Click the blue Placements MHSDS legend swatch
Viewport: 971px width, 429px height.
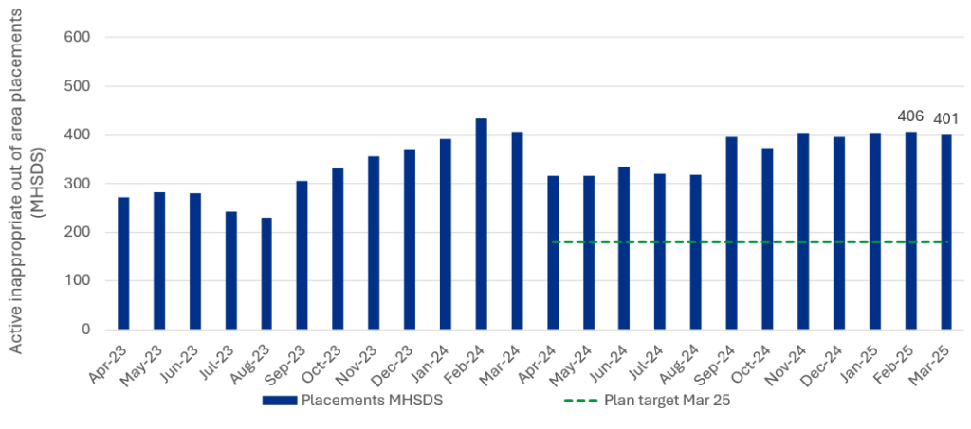[280, 400]
